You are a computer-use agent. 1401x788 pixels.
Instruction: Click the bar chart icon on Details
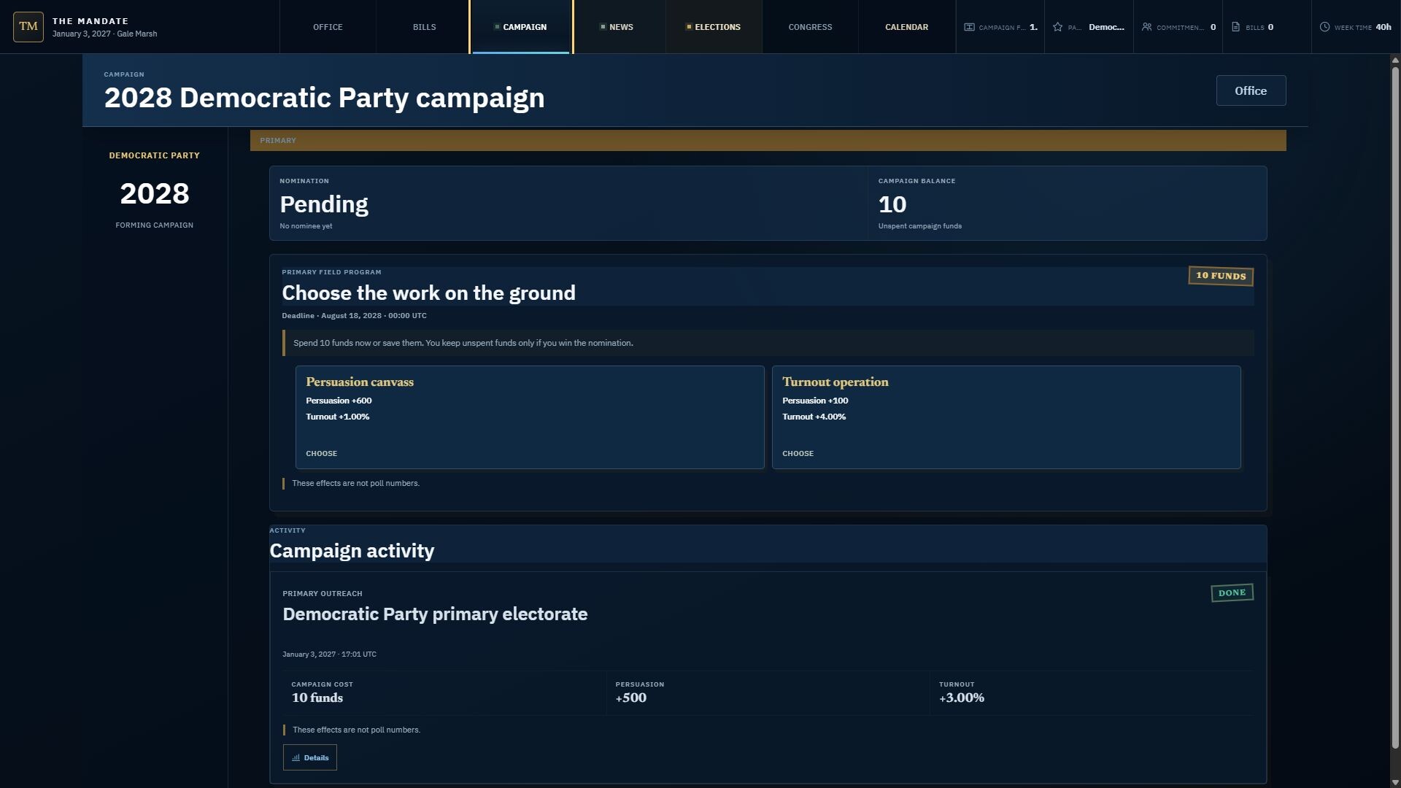(x=296, y=758)
